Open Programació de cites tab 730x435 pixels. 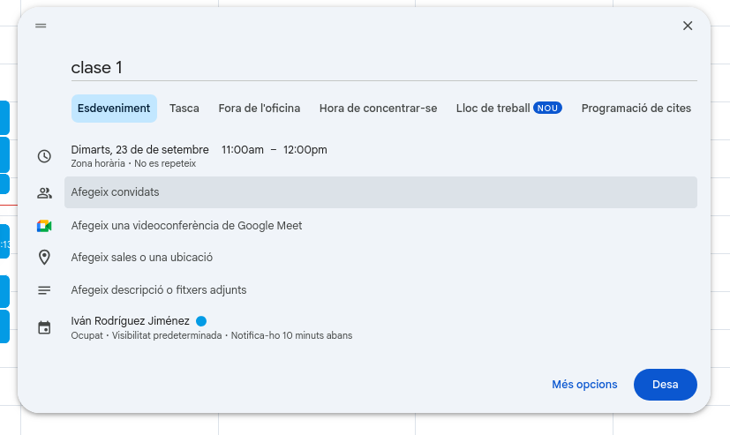click(636, 109)
